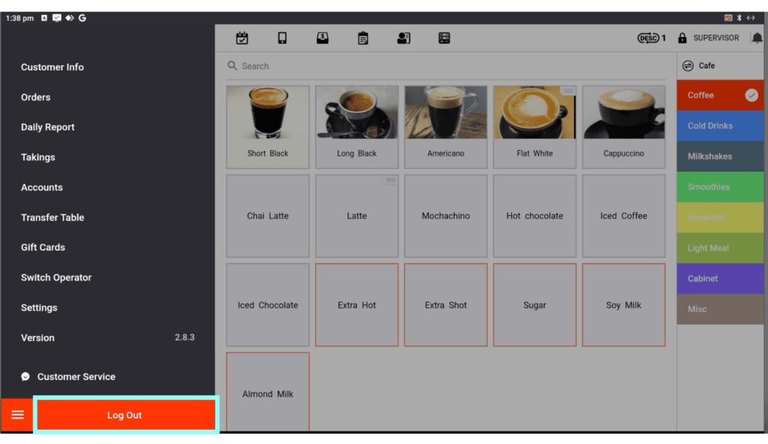Open the calendar bookings icon in toolbar
This screenshot has width=768, height=444.
coord(242,38)
